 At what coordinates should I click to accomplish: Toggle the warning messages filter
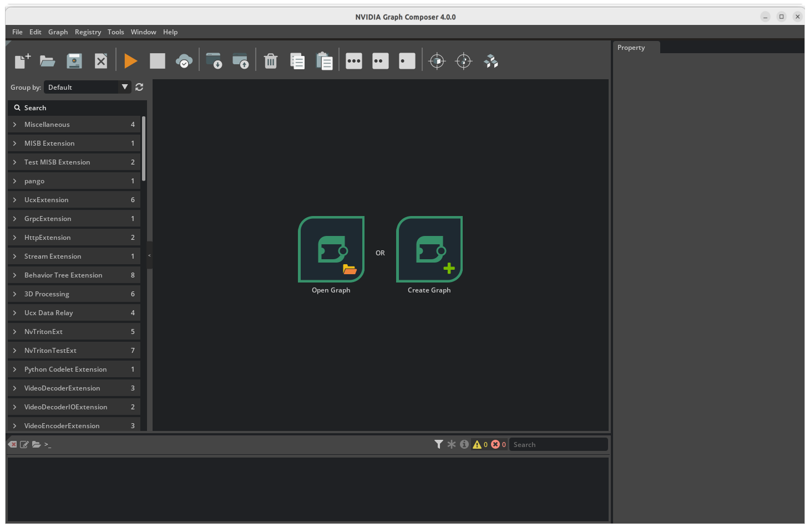click(x=480, y=444)
